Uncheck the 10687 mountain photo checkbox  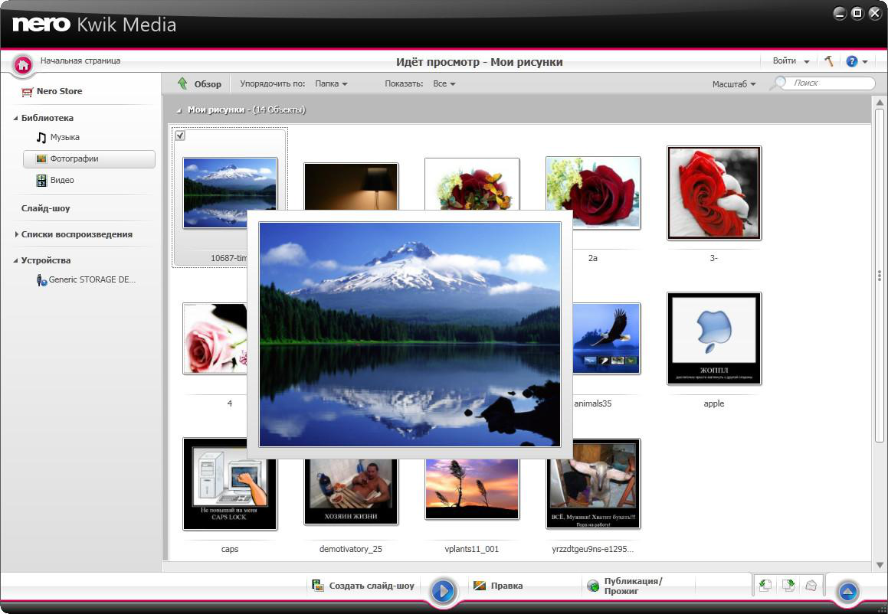point(180,136)
